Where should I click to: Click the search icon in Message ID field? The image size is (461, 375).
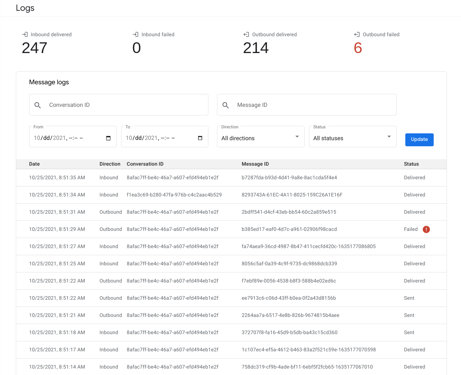(x=226, y=105)
